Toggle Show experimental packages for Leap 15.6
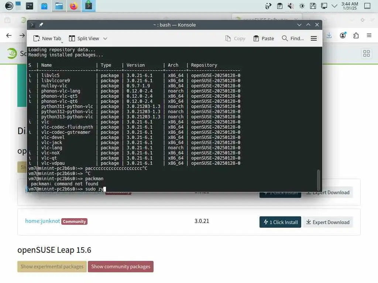This screenshot has width=378, height=283. click(52, 267)
